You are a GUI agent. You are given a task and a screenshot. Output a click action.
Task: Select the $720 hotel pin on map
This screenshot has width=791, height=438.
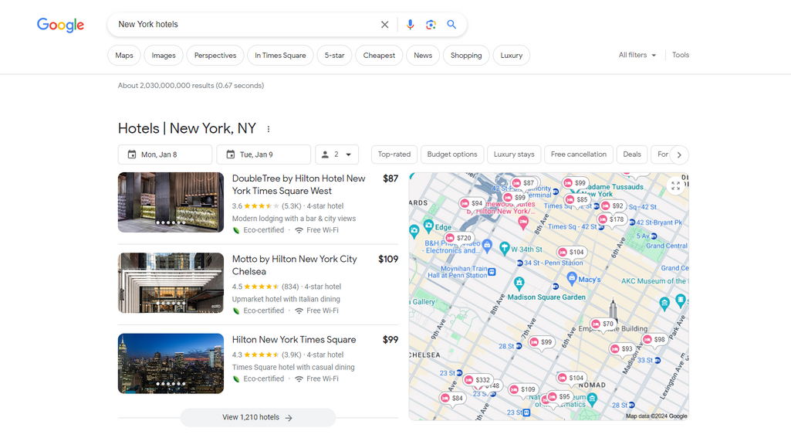[x=458, y=238]
